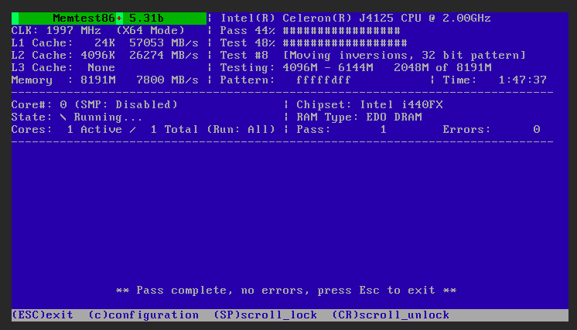Select the Pattern value fffffdff
This screenshot has width=577, height=330.
(x=323, y=80)
